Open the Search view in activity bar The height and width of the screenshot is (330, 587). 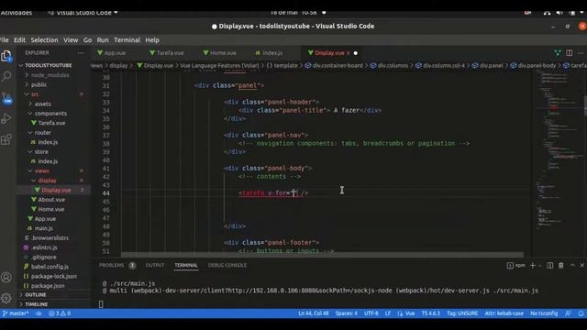[6, 77]
